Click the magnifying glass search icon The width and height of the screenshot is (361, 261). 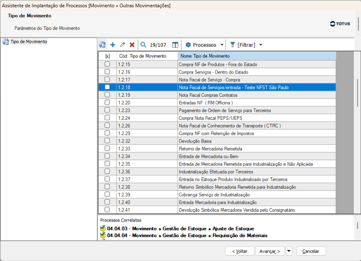[143, 45]
